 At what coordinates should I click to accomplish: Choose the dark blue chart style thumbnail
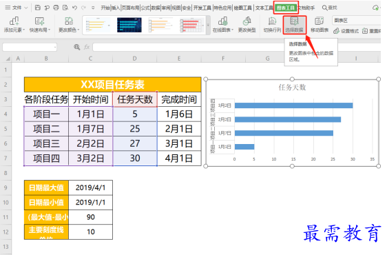click(129, 25)
